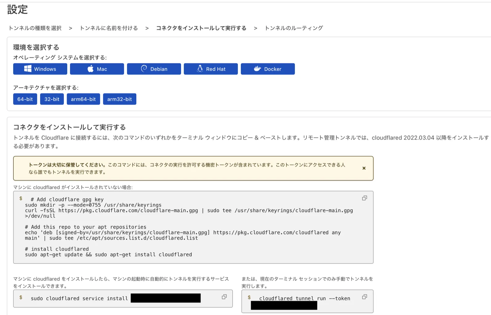Image resolution: width=491 pixels, height=315 pixels.
Task: Select the 32-bit architecture
Action: click(52, 99)
